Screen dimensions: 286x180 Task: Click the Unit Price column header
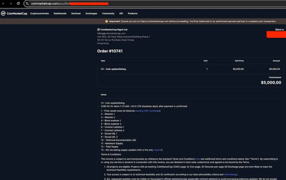coord(239,61)
